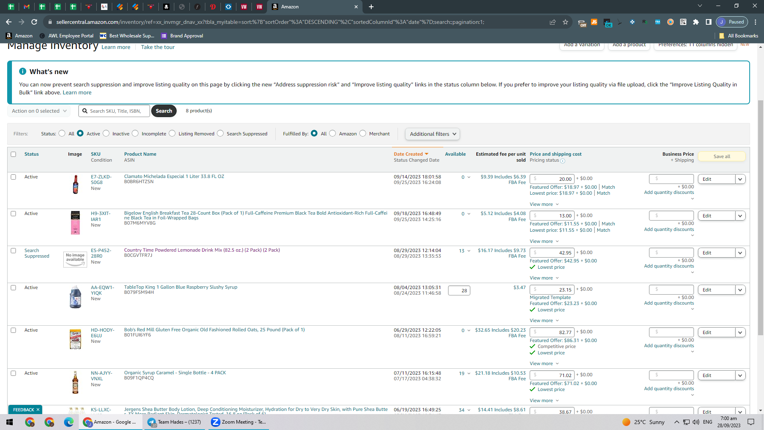Select the Search Suppressed status filter

[x=220, y=133]
